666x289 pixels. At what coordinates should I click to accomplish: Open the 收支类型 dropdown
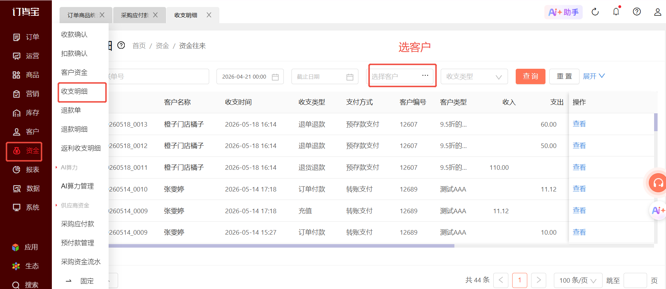[x=474, y=76]
